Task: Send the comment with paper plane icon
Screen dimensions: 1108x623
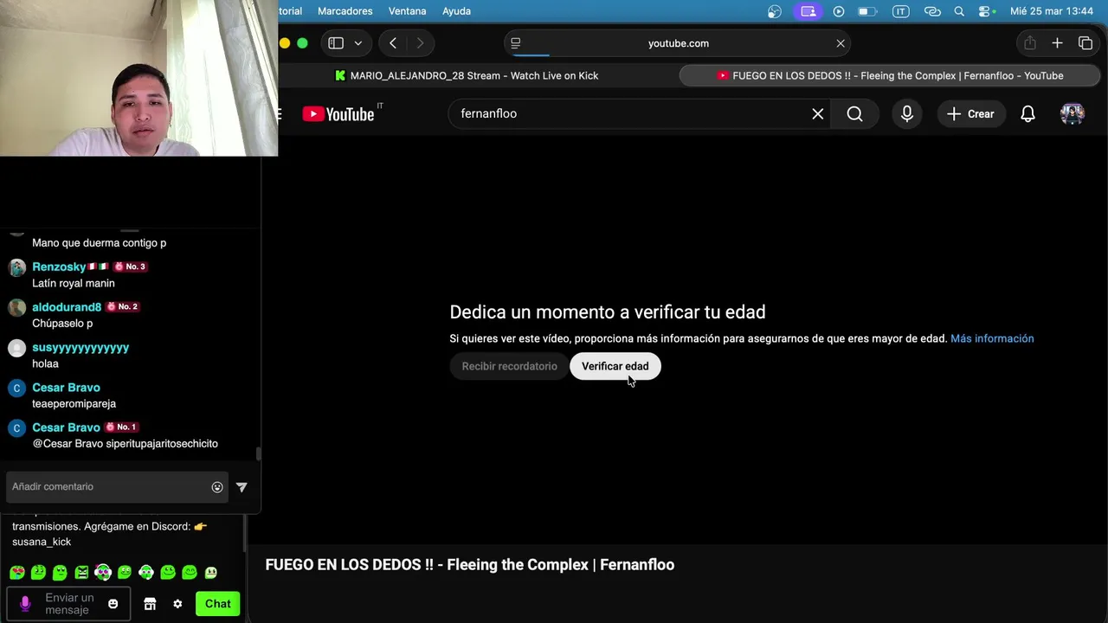Action: pyautogui.click(x=242, y=487)
